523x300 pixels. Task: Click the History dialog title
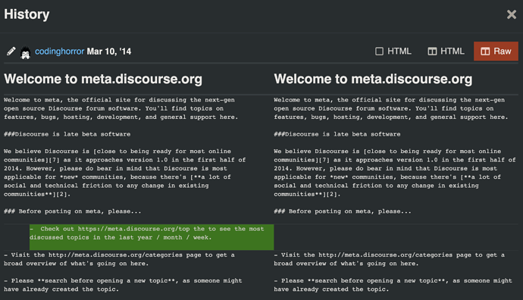(x=27, y=14)
